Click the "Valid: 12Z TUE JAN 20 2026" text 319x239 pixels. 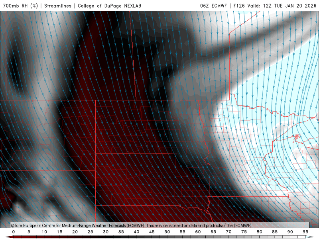pyautogui.click(x=282, y=6)
